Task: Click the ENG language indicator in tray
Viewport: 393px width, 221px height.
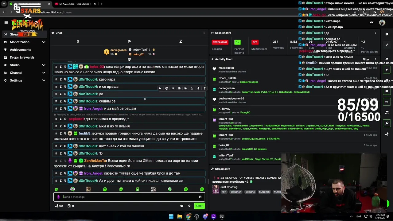Action: click(359, 216)
